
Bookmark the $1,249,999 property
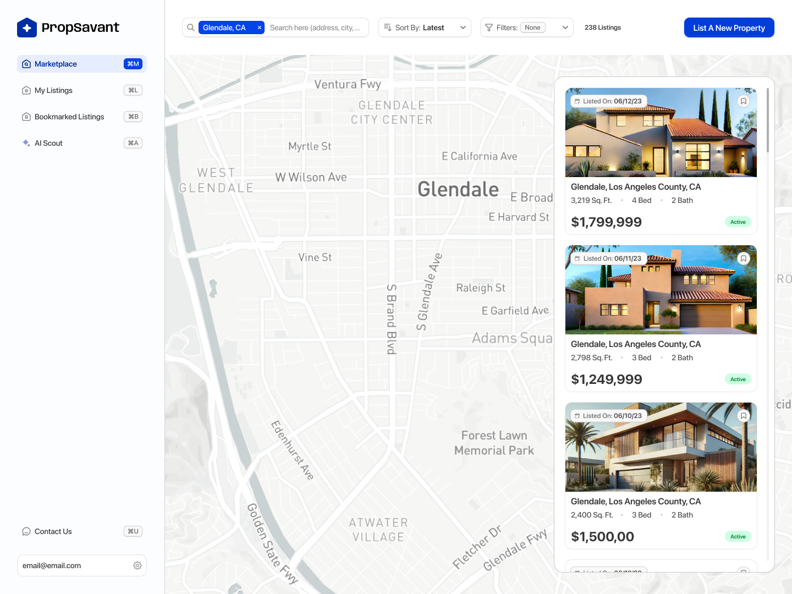pos(744,258)
